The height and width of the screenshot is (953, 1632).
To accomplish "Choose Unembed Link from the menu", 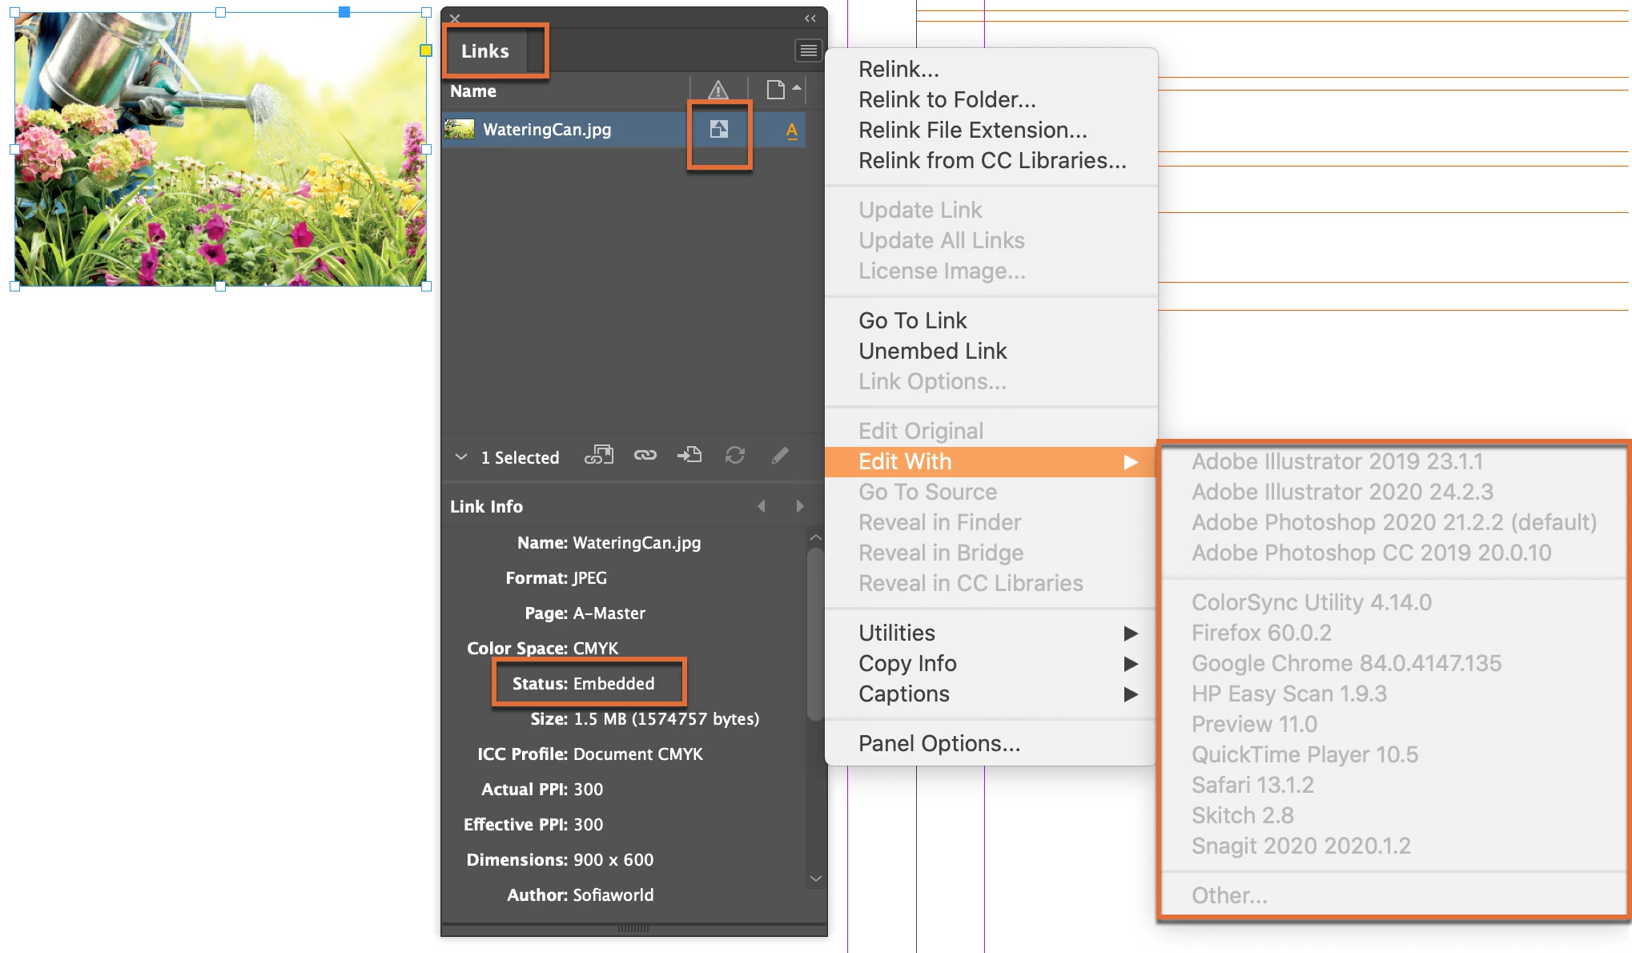I will point(932,351).
